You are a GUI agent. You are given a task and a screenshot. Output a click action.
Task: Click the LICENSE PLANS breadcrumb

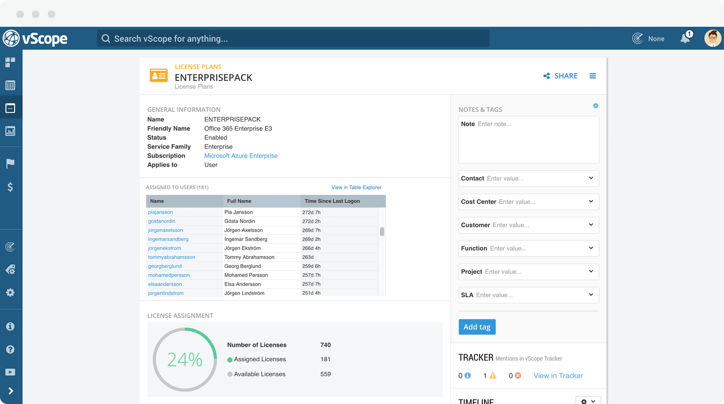click(198, 67)
